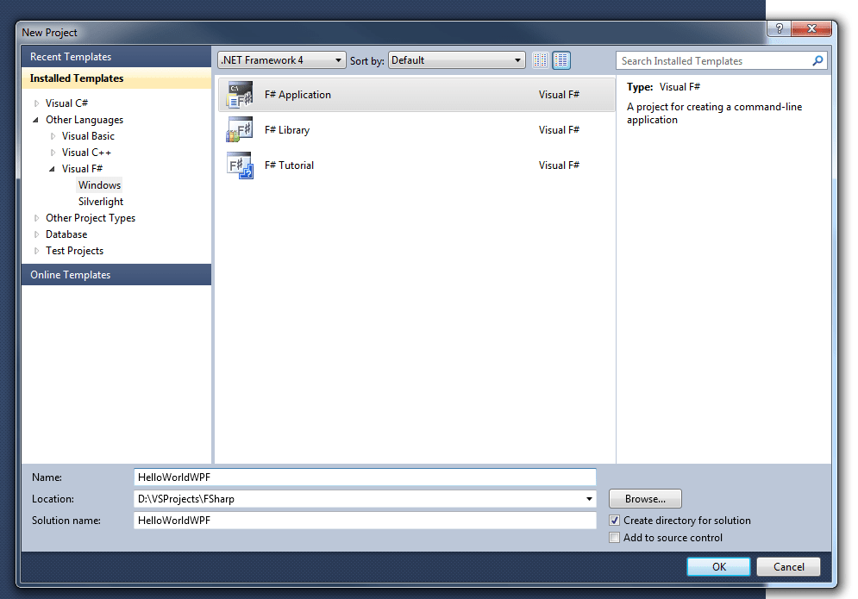The width and height of the screenshot is (858, 599).
Task: Click the 'Visual C++' tree label
Action: (86, 152)
